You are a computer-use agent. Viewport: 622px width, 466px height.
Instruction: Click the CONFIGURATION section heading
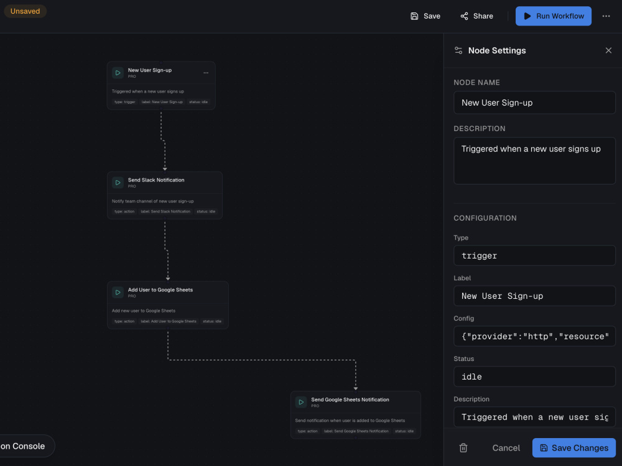click(x=485, y=218)
